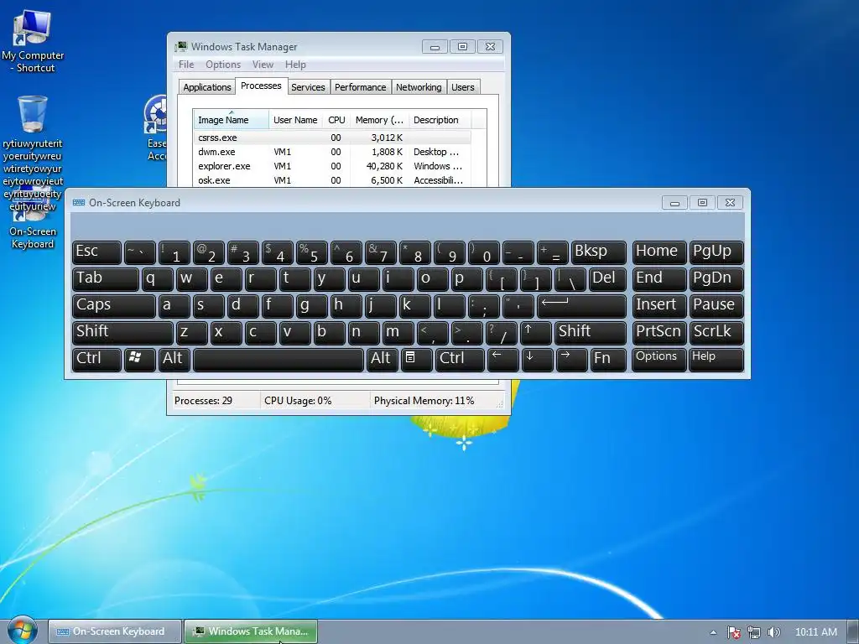The image size is (859, 644).
Task: Click Windows Task Manager taskbar button
Action: [250, 631]
